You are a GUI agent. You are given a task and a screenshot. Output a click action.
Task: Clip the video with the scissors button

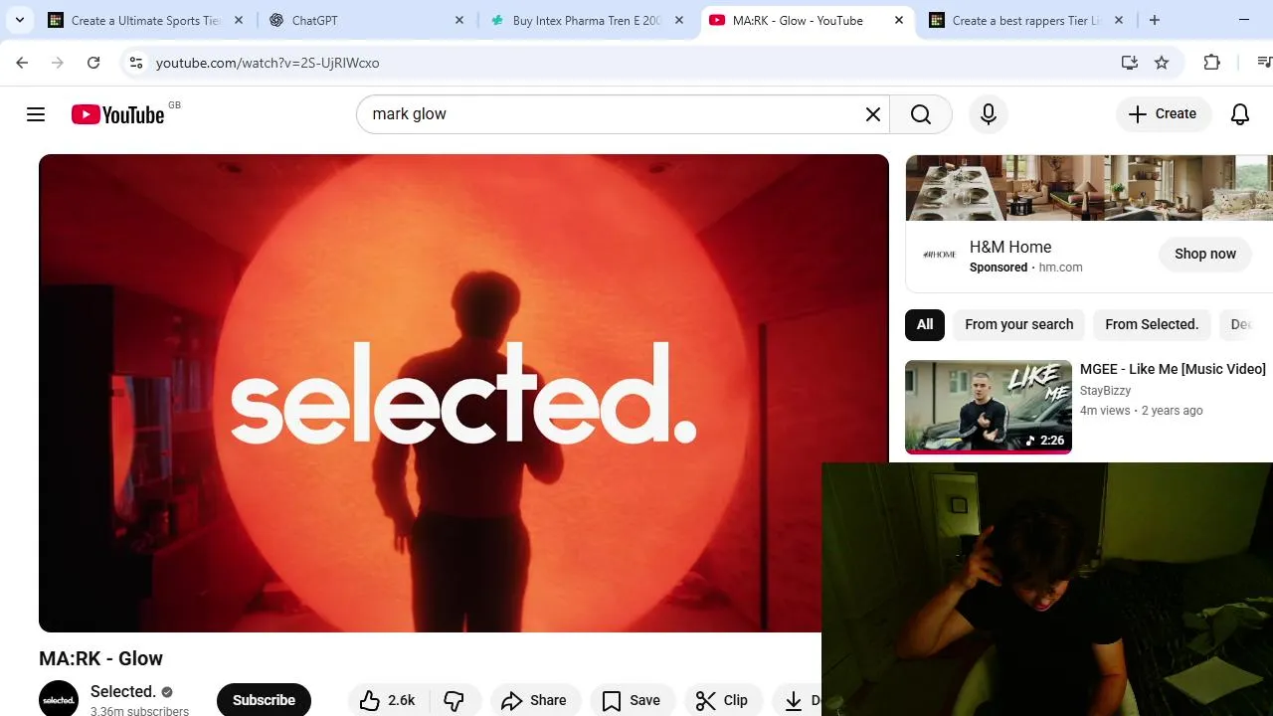(x=722, y=701)
